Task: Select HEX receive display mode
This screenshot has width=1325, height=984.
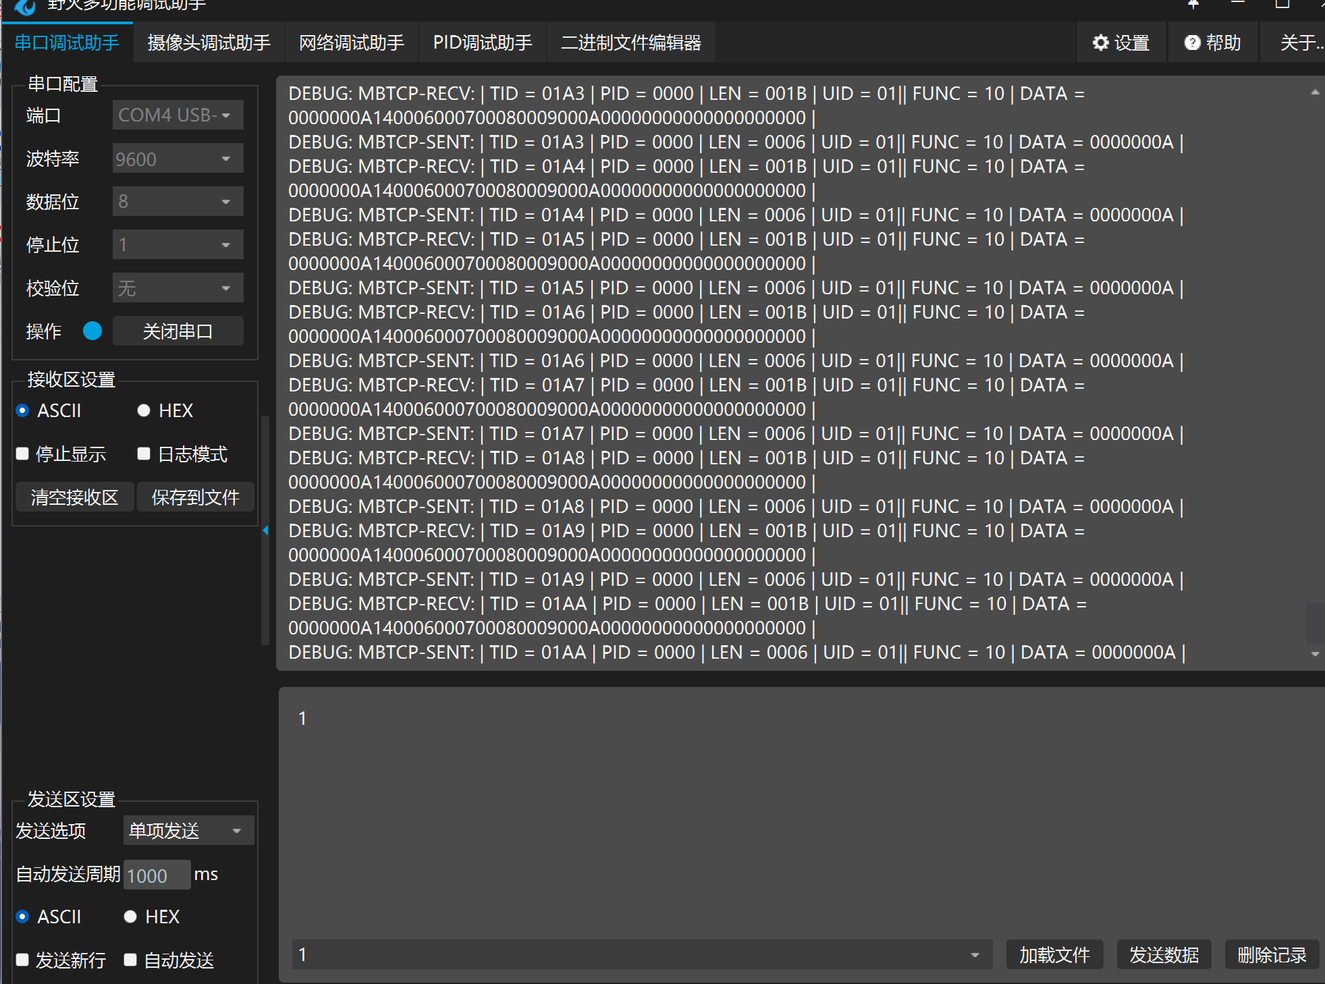Action: (x=144, y=410)
